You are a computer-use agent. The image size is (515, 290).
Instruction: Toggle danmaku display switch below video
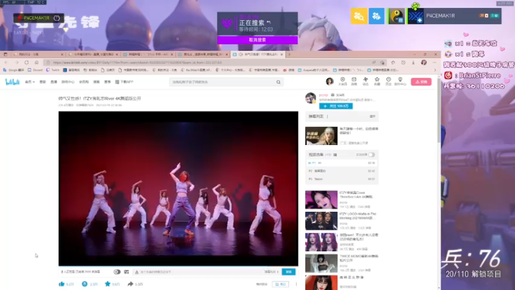[117, 272]
